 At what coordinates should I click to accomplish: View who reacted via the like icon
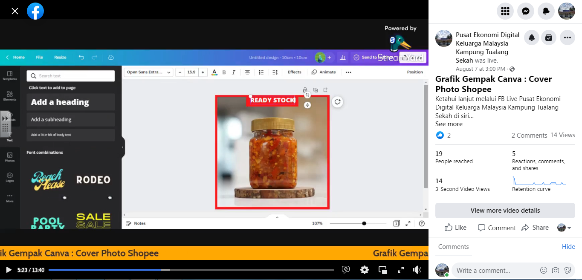(440, 135)
